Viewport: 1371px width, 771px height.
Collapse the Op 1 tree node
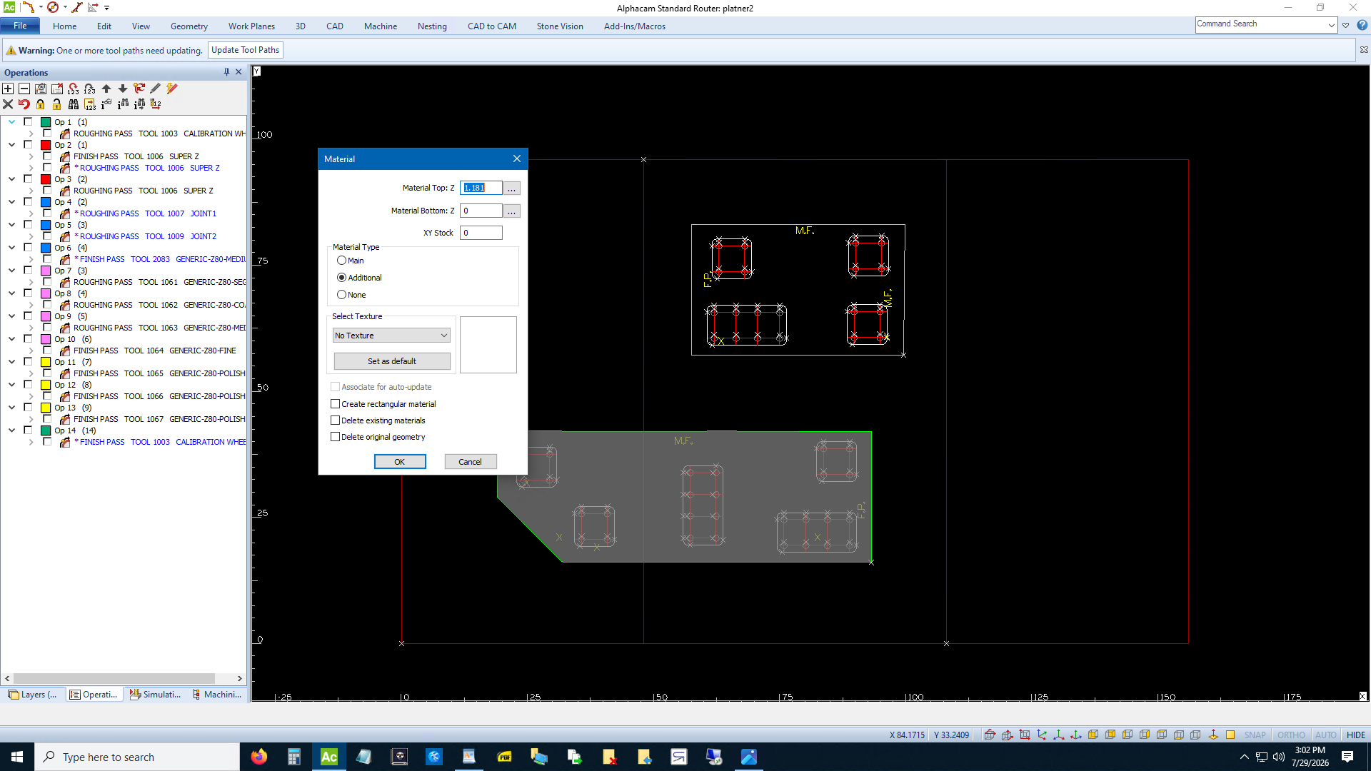click(x=12, y=122)
